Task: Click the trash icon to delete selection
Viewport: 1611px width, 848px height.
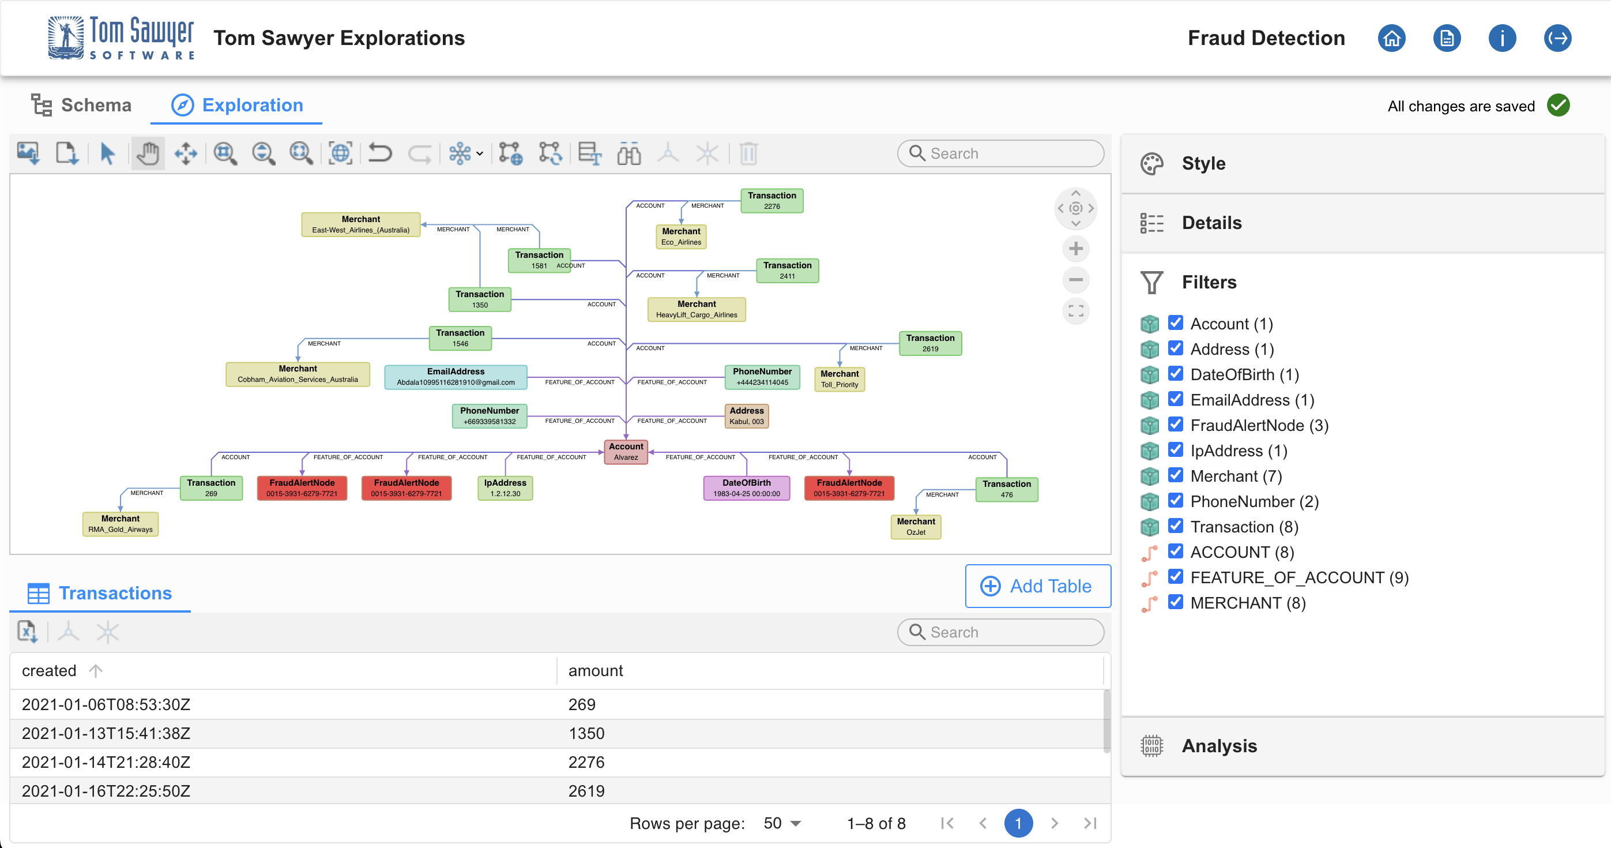Action: (748, 153)
